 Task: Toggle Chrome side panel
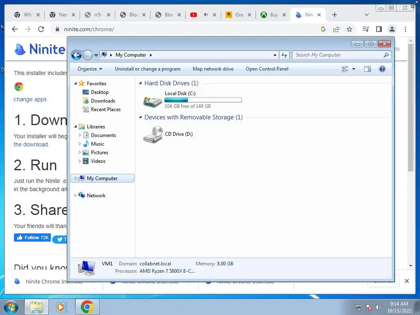click(x=379, y=29)
